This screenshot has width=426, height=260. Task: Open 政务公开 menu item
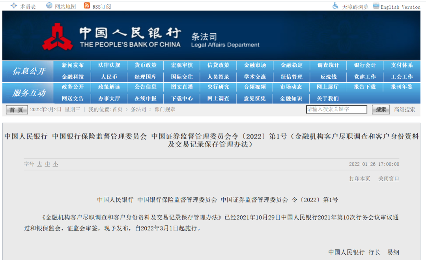73,87
